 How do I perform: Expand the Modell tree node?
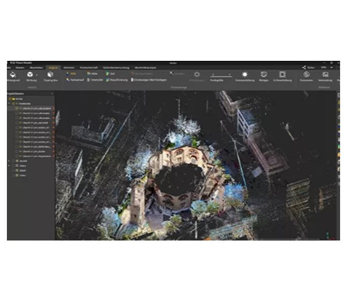[x=9, y=161]
